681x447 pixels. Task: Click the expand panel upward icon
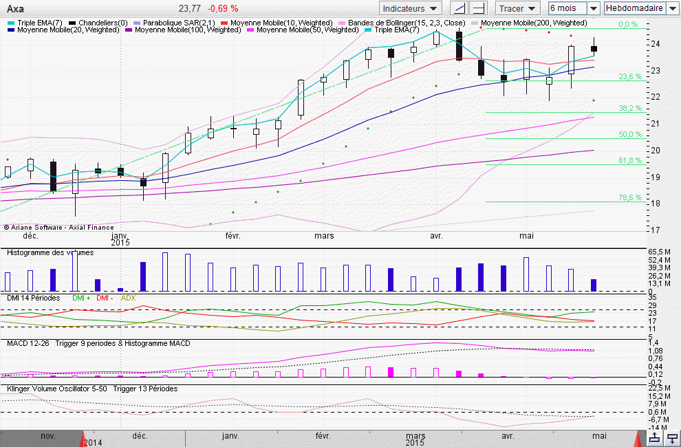coord(656,438)
